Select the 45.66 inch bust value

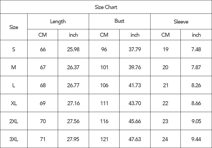[x=135, y=121]
